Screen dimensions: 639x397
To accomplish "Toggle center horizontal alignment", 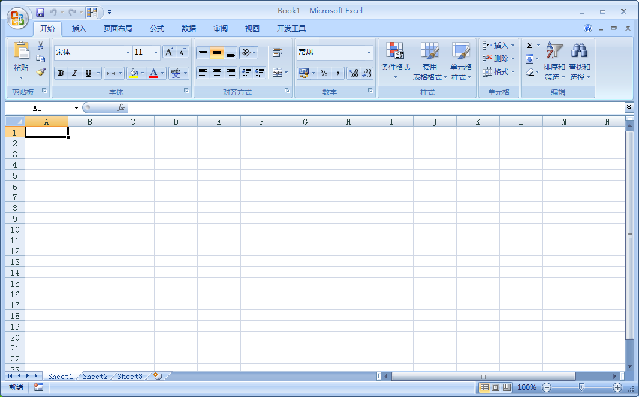I will click(x=217, y=73).
